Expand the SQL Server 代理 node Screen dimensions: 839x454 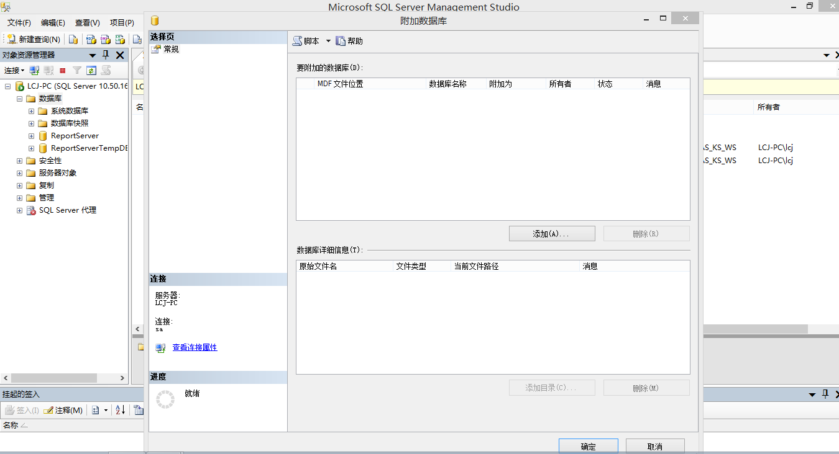[19, 210]
